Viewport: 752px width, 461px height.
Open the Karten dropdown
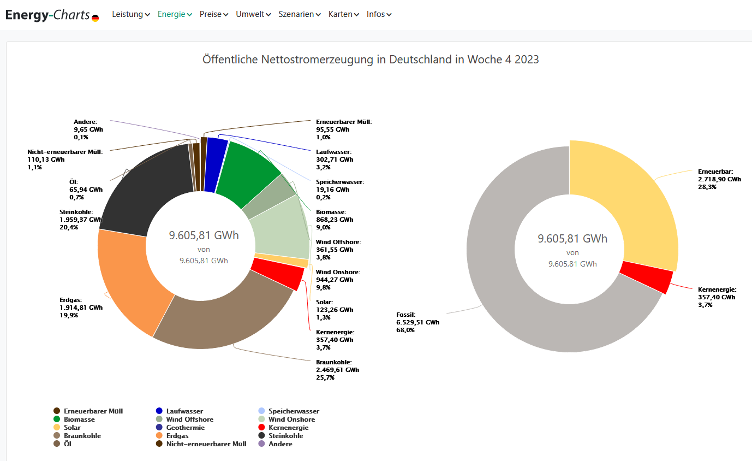pyautogui.click(x=343, y=14)
